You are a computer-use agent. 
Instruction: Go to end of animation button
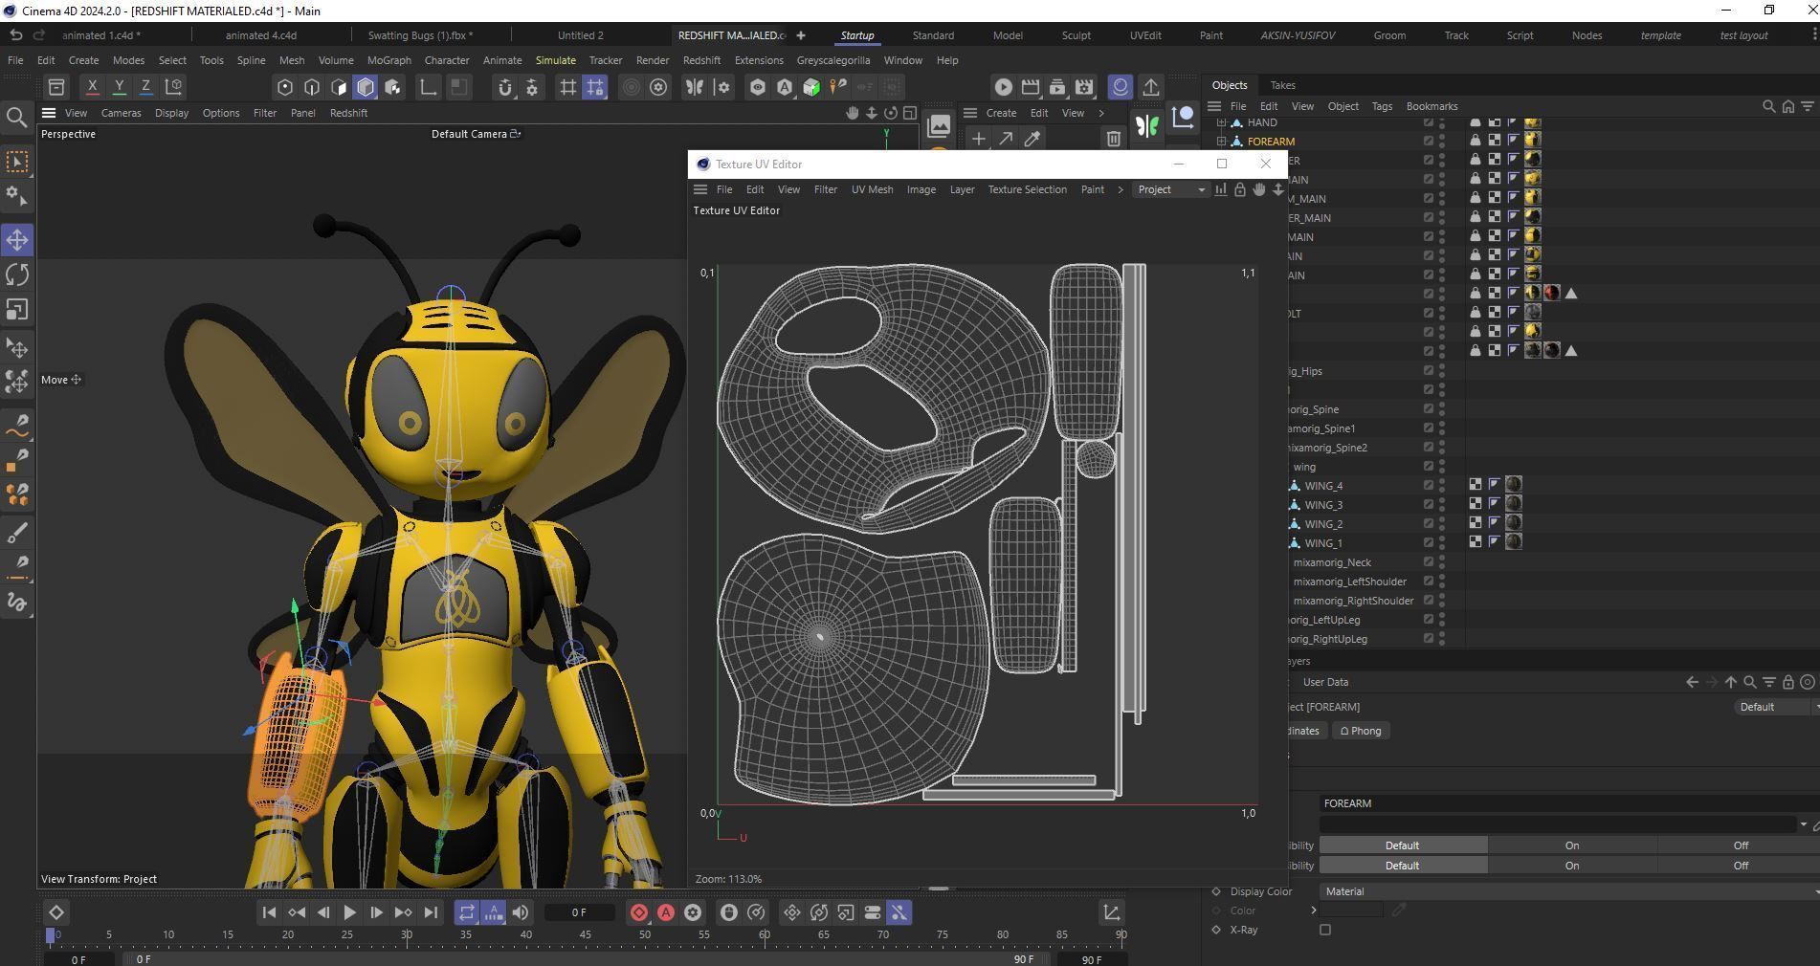point(431,912)
